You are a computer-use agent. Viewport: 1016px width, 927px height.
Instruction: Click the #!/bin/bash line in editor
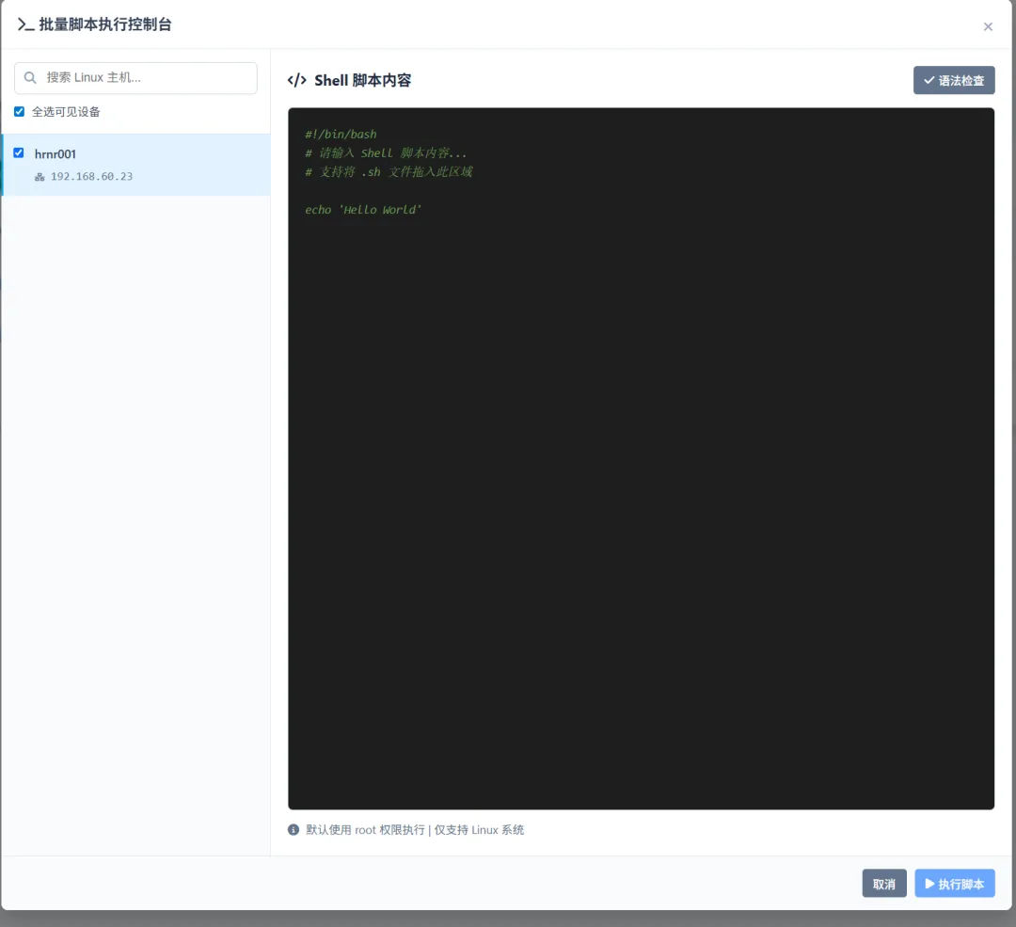(x=341, y=135)
